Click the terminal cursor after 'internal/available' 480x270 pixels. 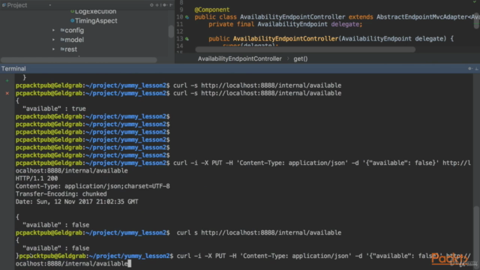point(130,263)
